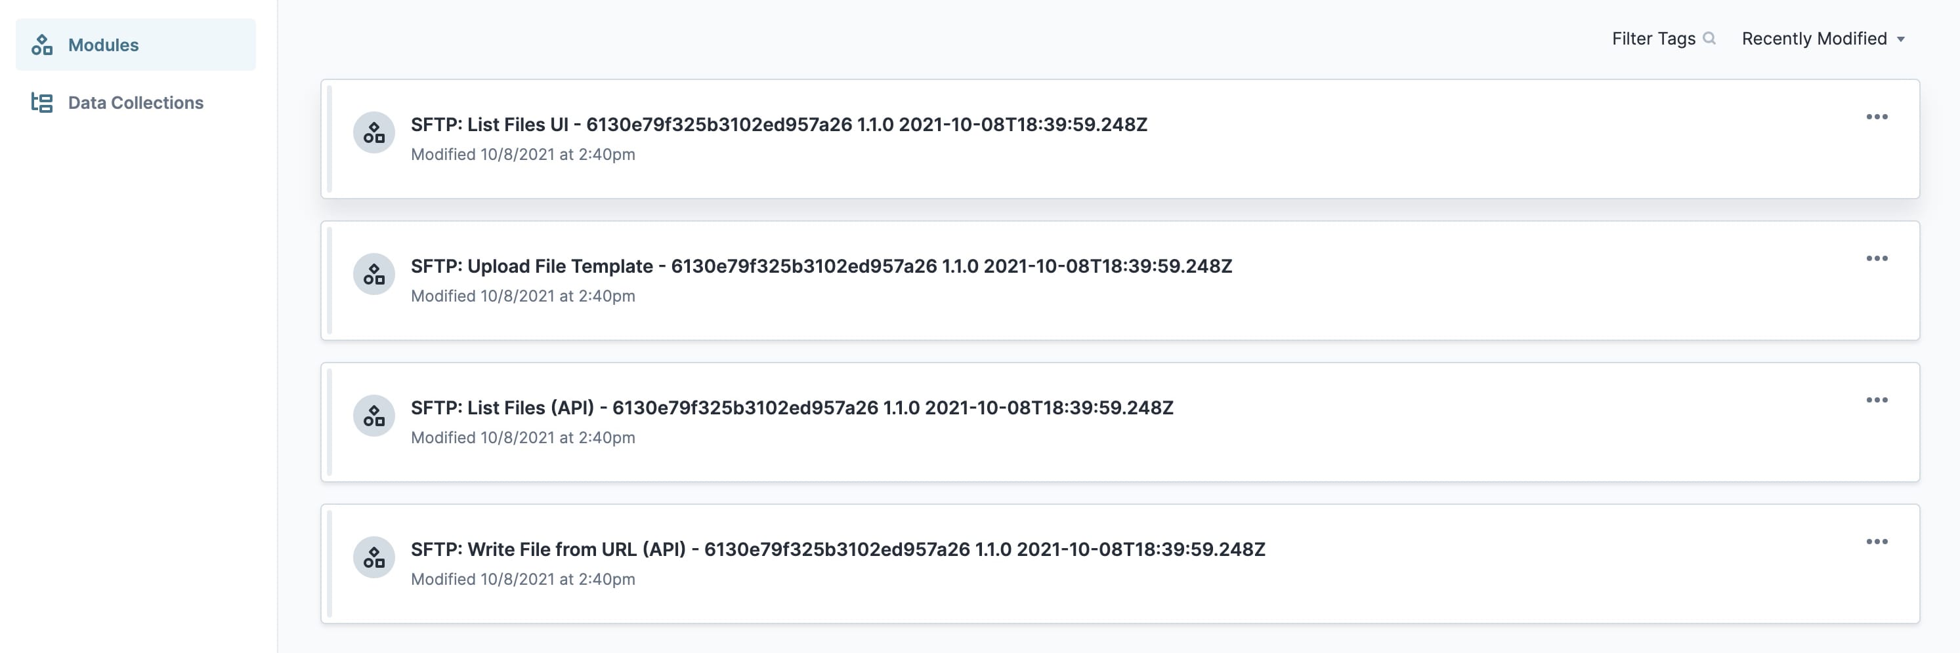Open ellipsis menu for SFTP: List Files (API)

click(1876, 400)
